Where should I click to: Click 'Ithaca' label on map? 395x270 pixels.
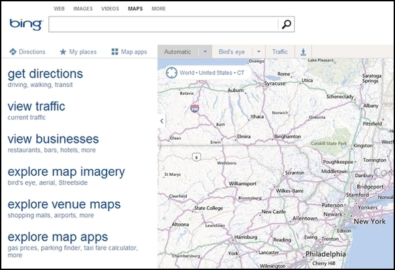tap(257, 117)
